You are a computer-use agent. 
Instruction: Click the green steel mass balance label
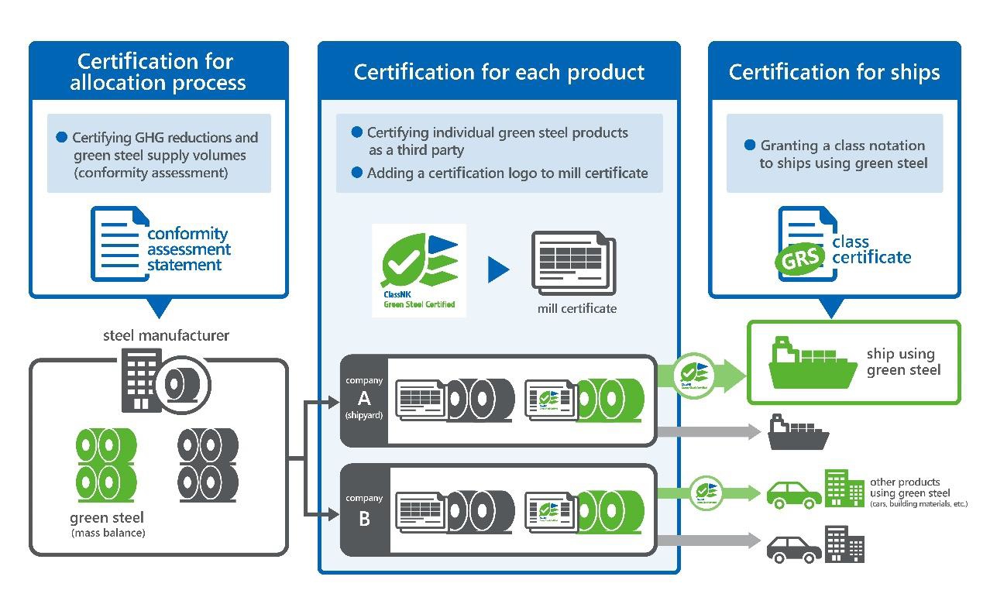pyautogui.click(x=108, y=523)
